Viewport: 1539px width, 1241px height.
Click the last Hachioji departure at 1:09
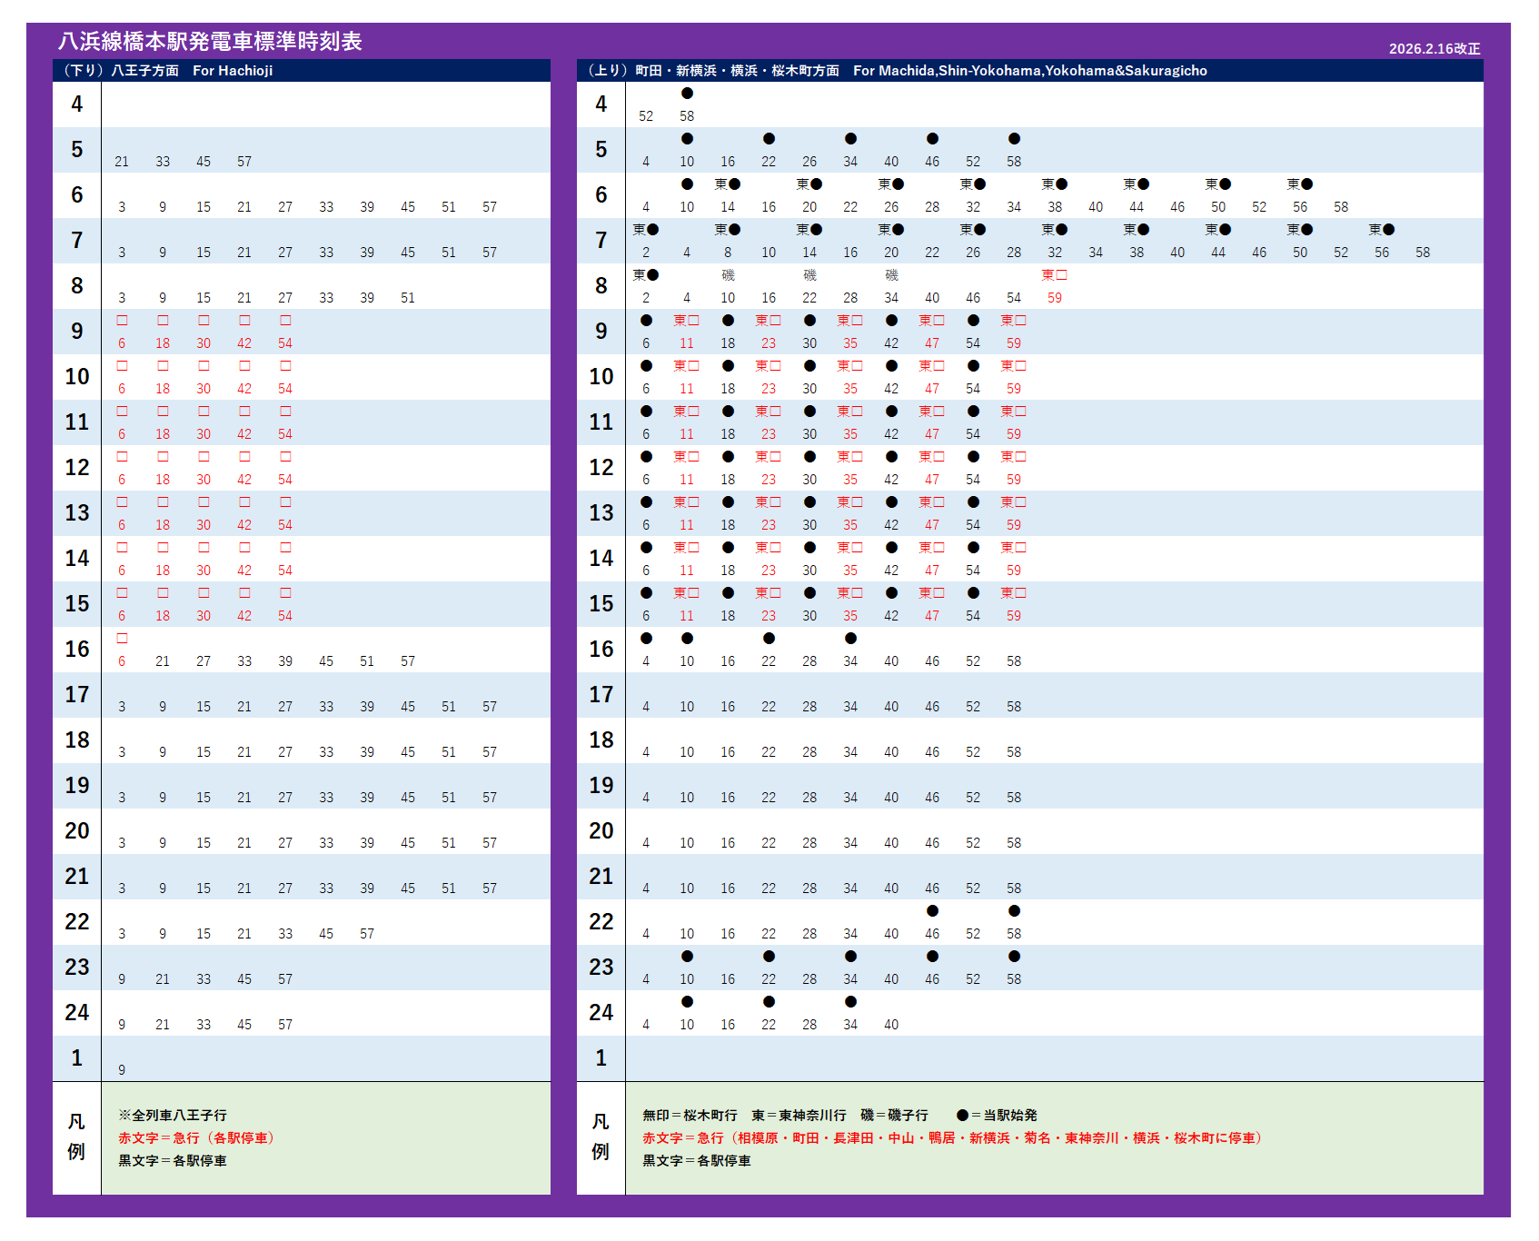[122, 1070]
